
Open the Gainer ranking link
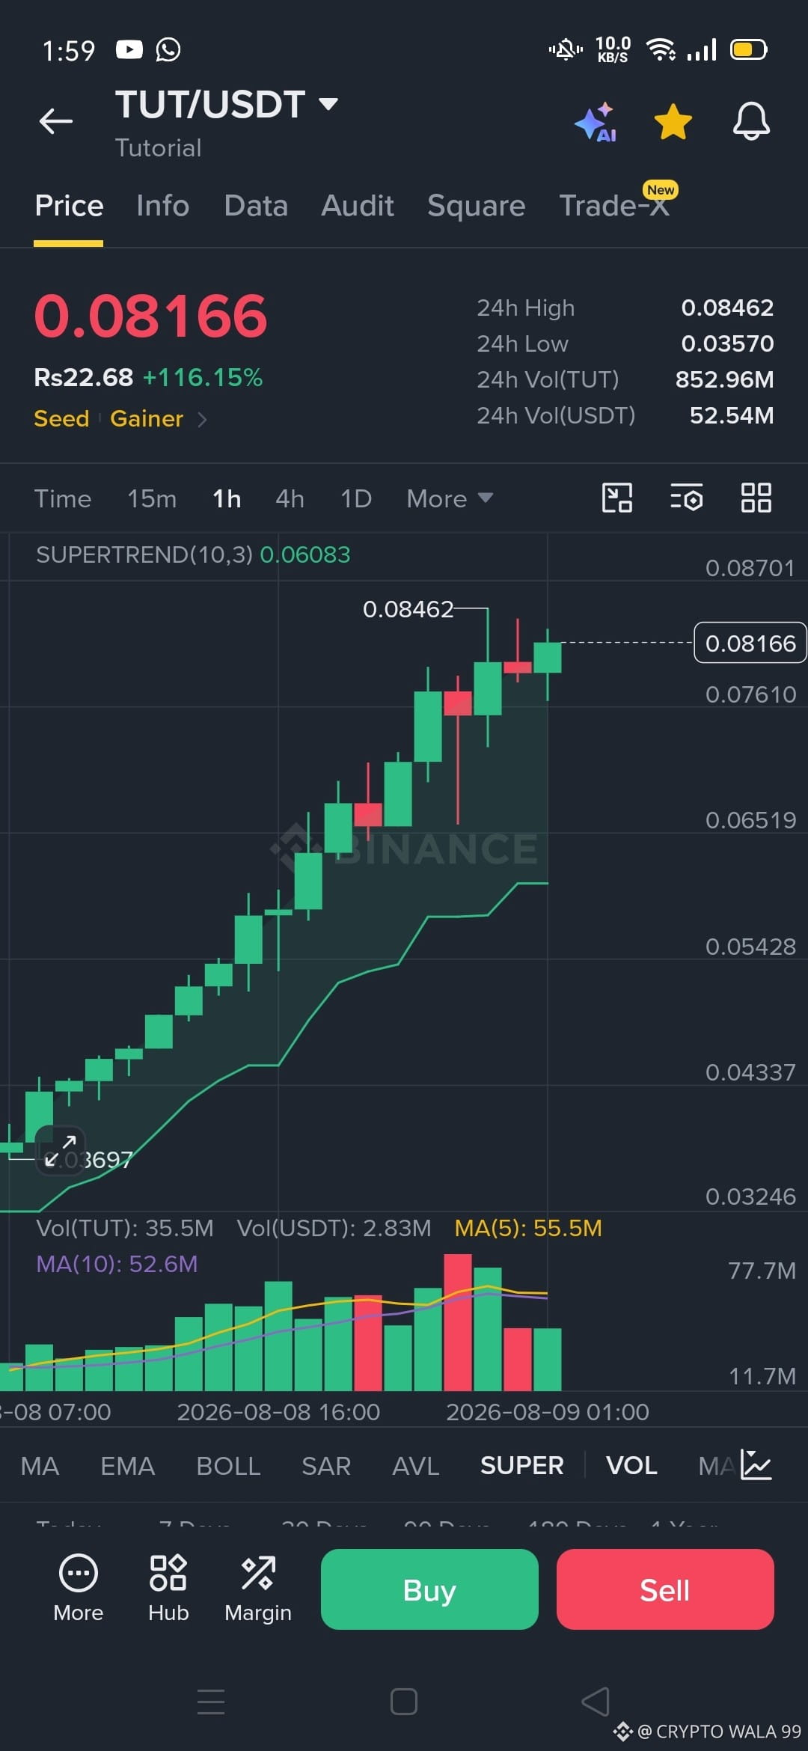tap(147, 418)
